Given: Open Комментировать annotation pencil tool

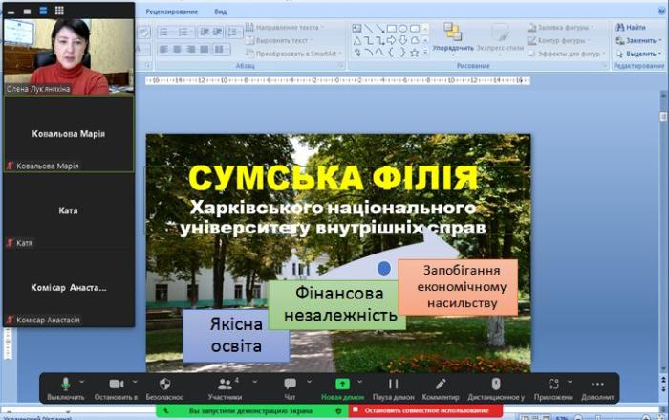Looking at the screenshot, I should click(441, 385).
